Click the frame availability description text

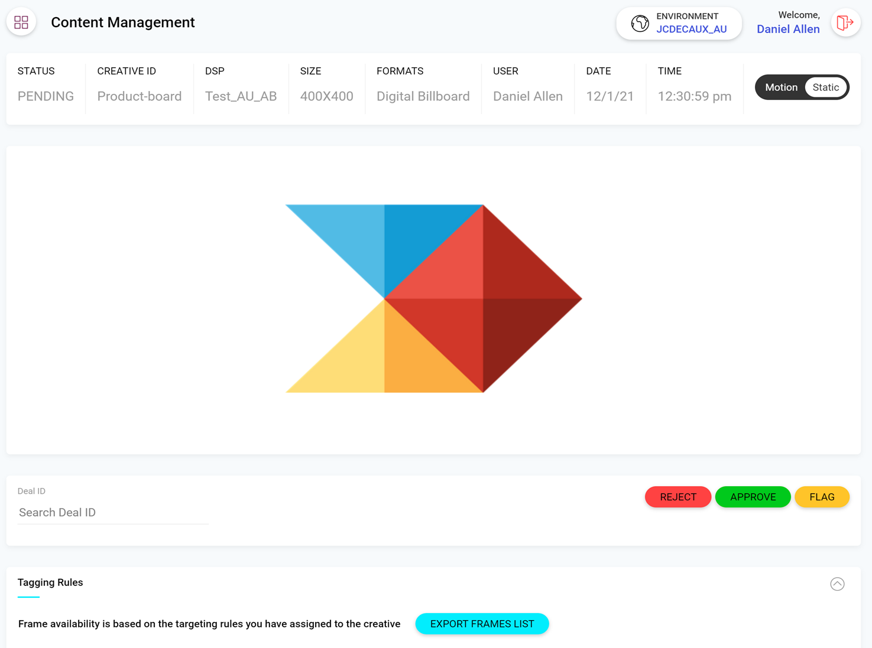click(209, 624)
